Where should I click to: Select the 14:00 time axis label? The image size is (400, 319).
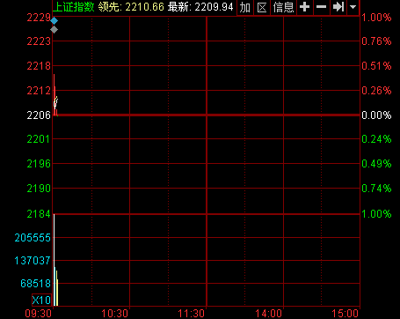[x=268, y=314]
